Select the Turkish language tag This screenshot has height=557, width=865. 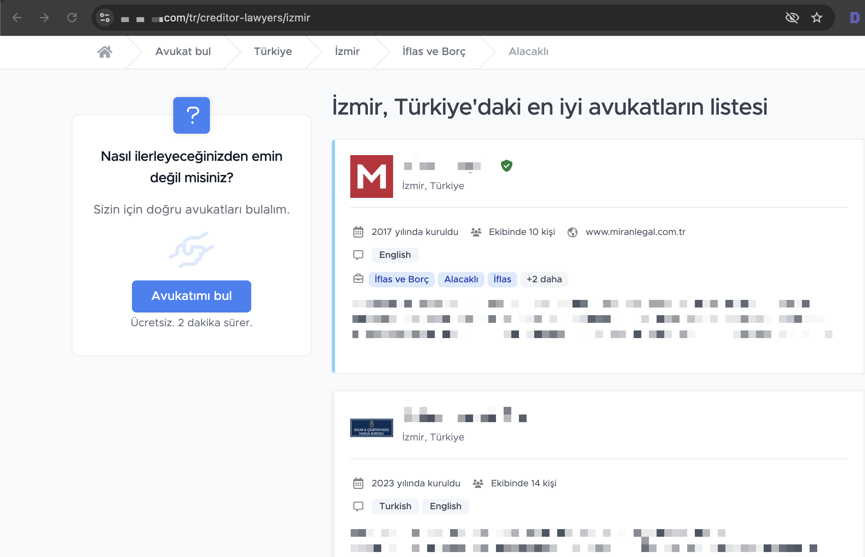(395, 506)
